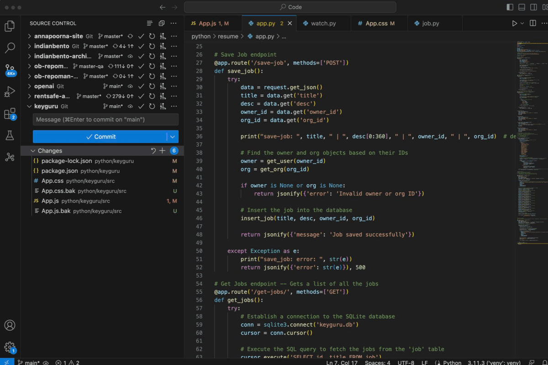Click the Run Python File play button

[515, 23]
